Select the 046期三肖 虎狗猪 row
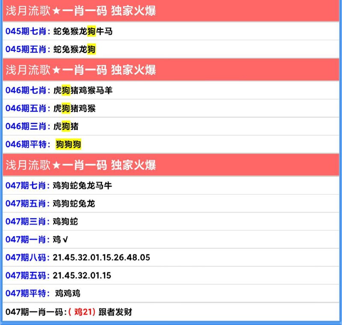This screenshot has width=342, height=325. 171,126
